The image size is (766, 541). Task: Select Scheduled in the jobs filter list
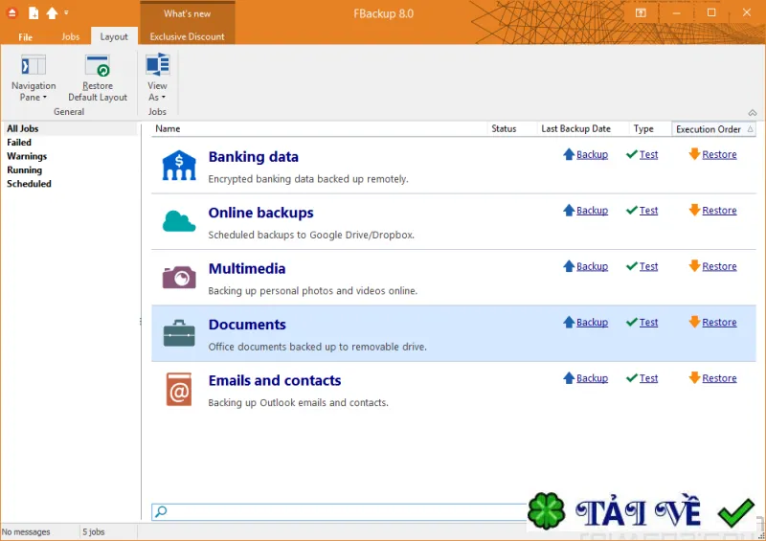pyautogui.click(x=29, y=184)
